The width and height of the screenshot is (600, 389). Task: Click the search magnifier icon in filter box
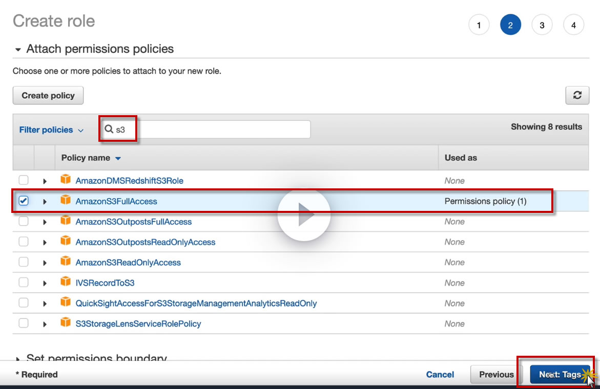(x=109, y=129)
